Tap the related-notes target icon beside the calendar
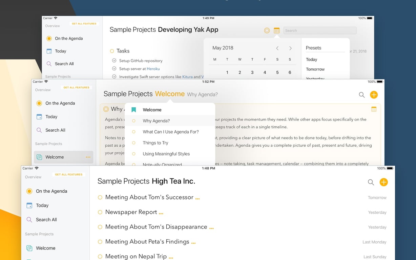This screenshot has width=416, height=260. [x=267, y=30]
